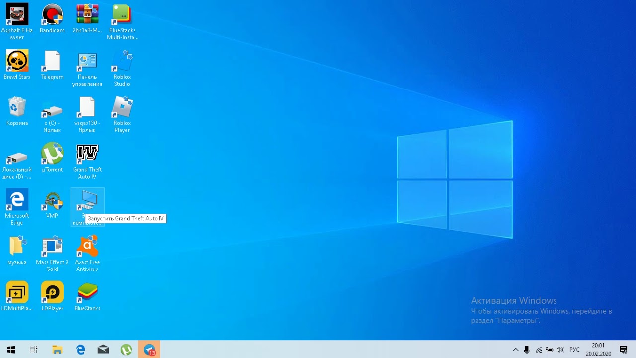636x358 pixels.
Task: Open µTorrent from the taskbar
Action: pos(126,350)
